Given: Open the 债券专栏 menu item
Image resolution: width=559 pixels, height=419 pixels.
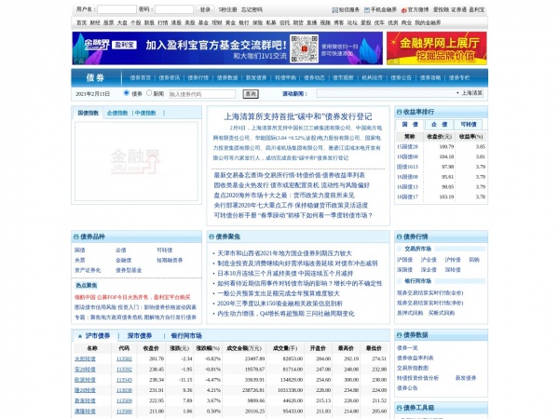Looking at the screenshot, I should point(459,77).
